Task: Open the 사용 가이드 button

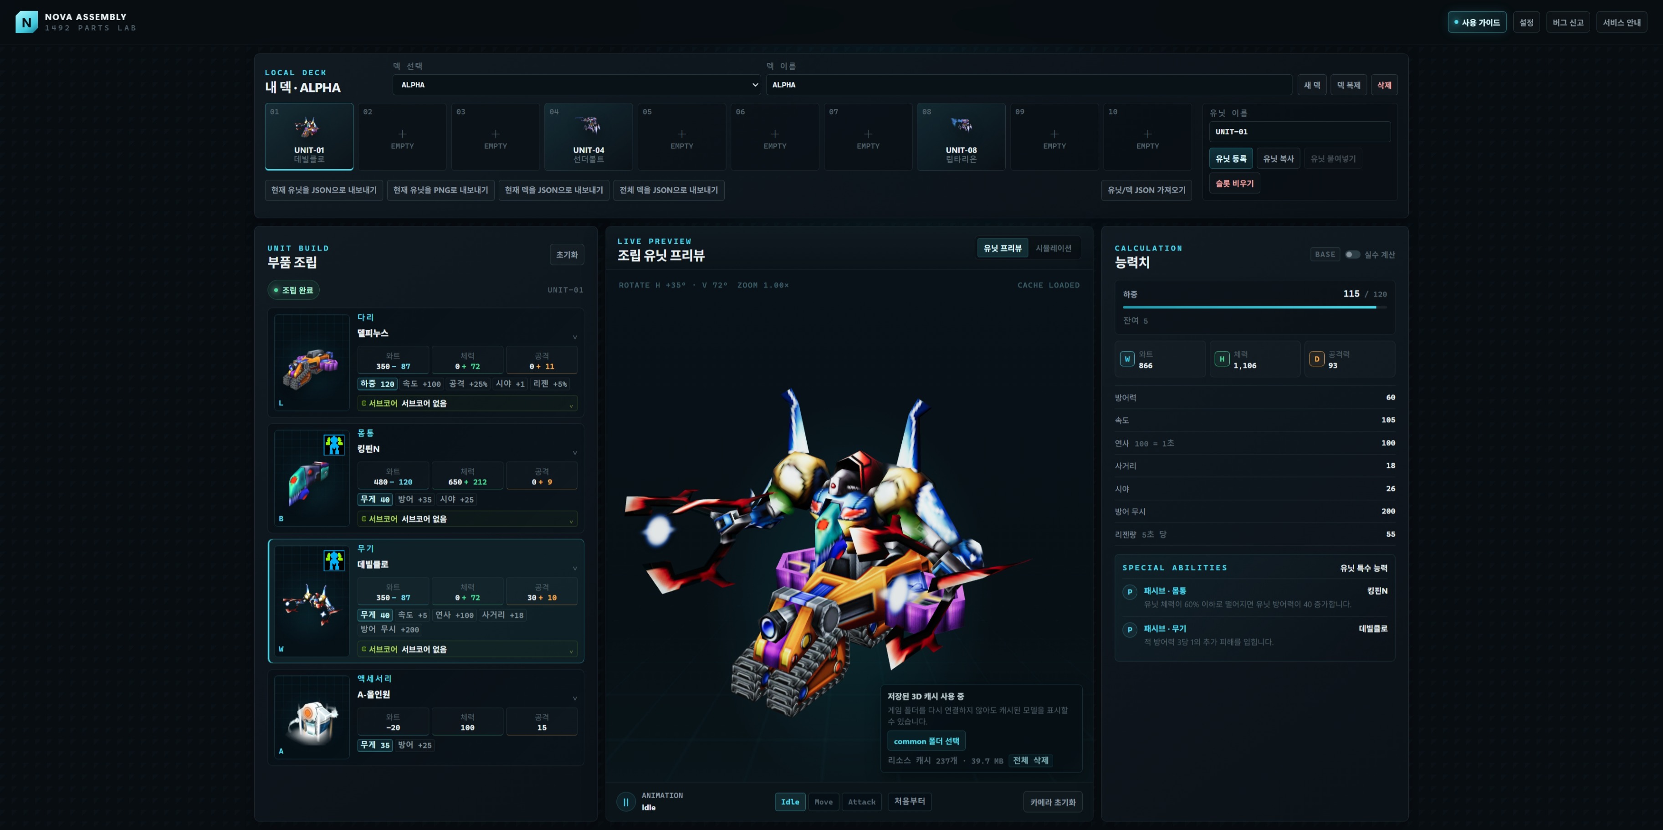Action: point(1476,22)
